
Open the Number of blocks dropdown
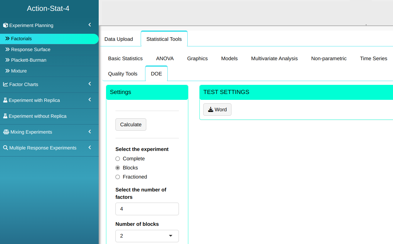pos(147,236)
